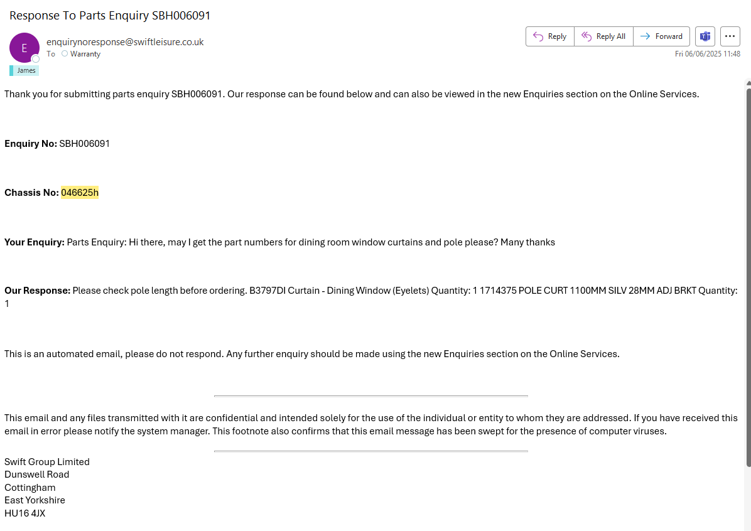Click the yellow highlighted chassis number 046625h
Screen dimensions: 751x531
80,193
